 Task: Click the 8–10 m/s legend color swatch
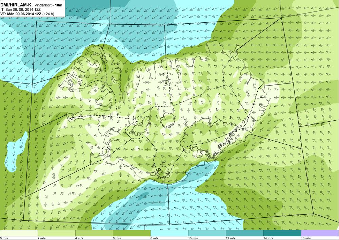169,233
